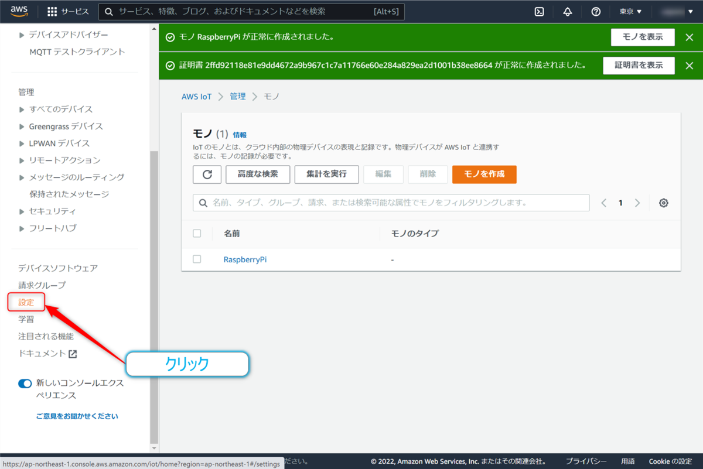
Task: Go to 管理 breadcrumb
Action: tap(238, 97)
